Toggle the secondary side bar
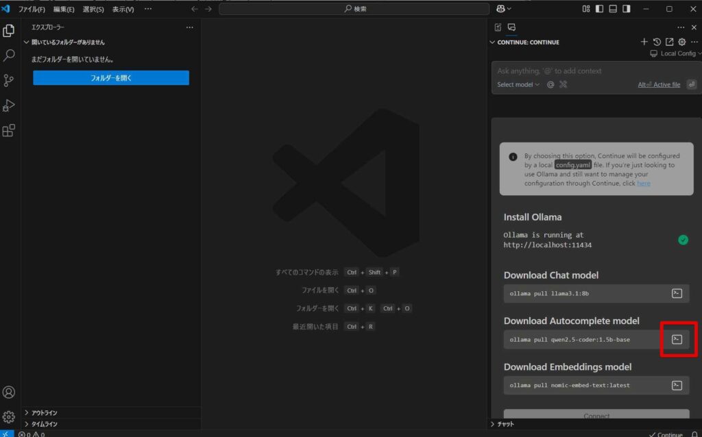Image resolution: width=702 pixels, height=437 pixels. (x=625, y=8)
